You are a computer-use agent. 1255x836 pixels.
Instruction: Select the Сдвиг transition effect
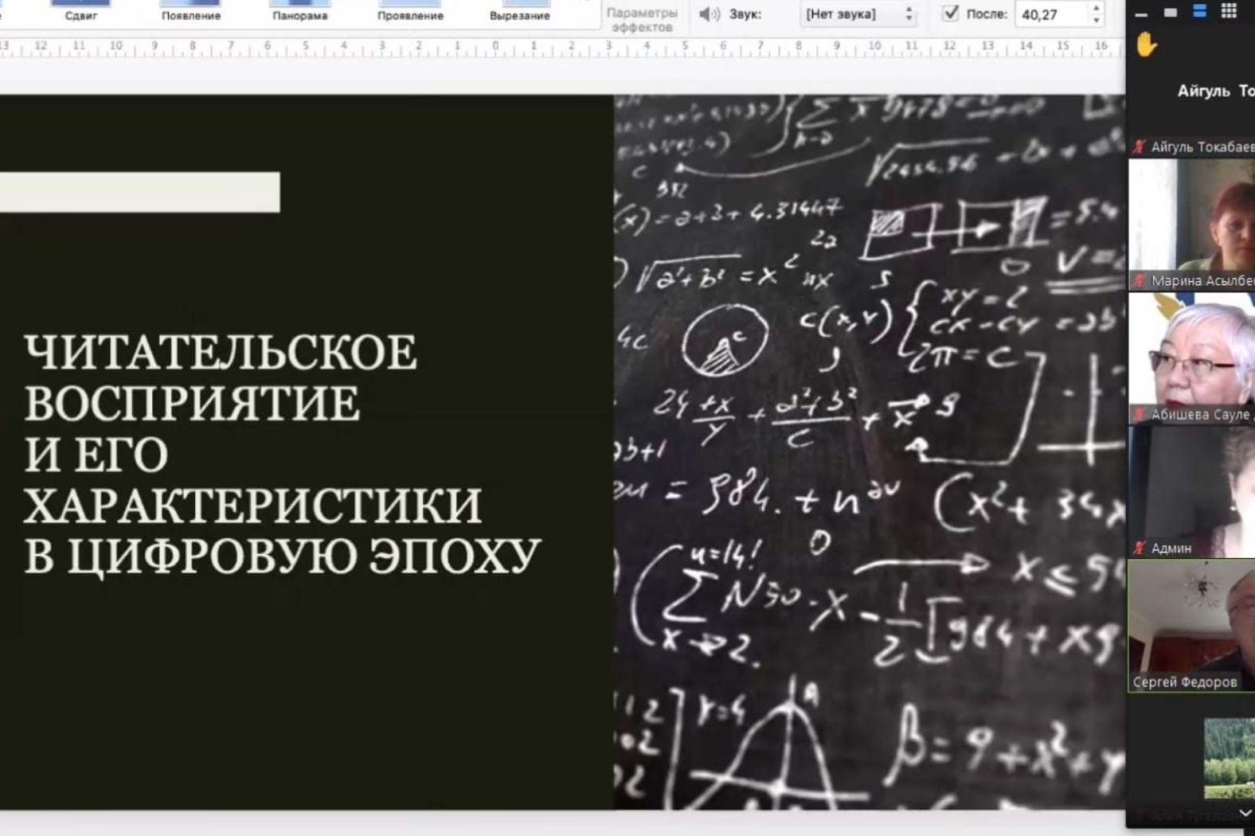[x=80, y=11]
